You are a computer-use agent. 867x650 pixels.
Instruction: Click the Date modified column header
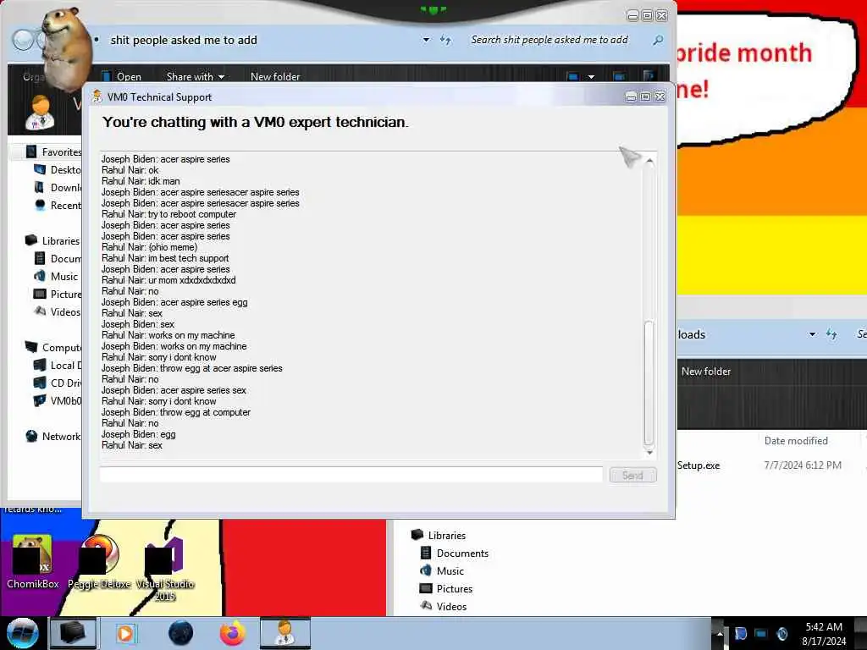tap(796, 440)
